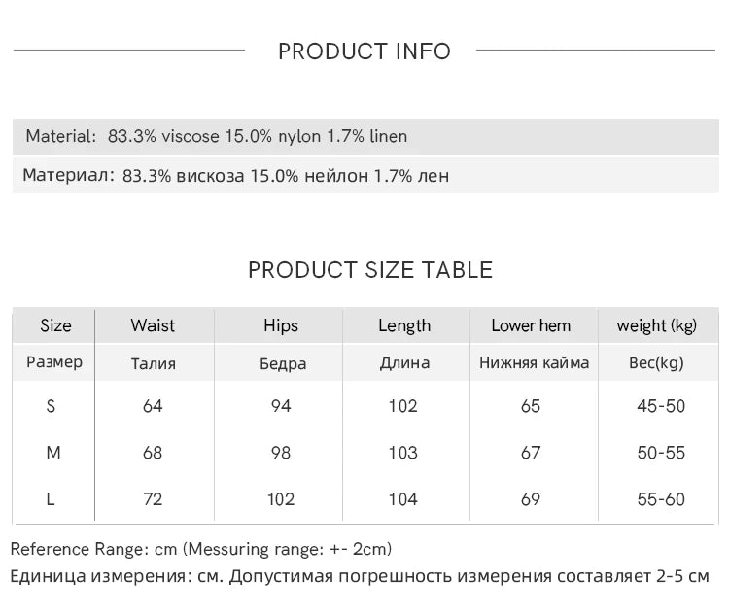Click the Lower hem column header
Viewport: 729px width, 612px height.
531,325
